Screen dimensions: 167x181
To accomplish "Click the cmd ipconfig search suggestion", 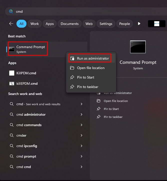I will point(27,146).
